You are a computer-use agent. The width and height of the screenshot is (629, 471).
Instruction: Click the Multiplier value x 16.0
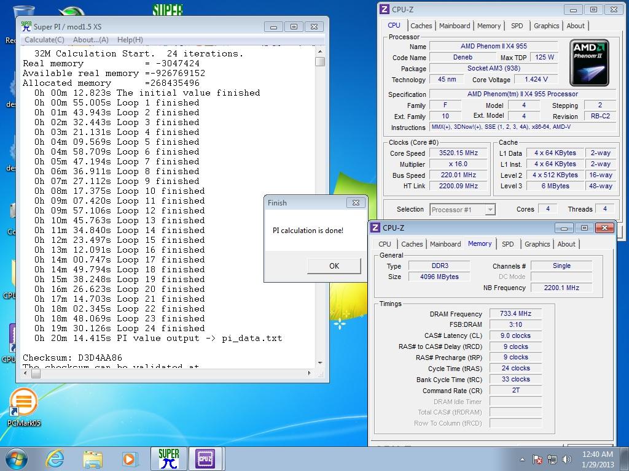458,164
